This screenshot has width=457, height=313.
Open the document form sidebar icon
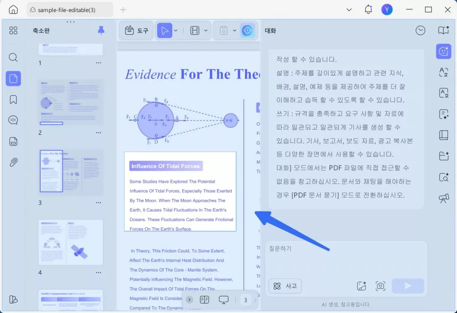13,141
